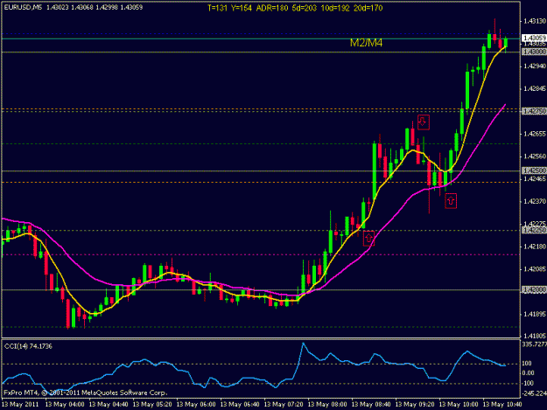Click the 1.42370 price axis label

tap(535, 201)
